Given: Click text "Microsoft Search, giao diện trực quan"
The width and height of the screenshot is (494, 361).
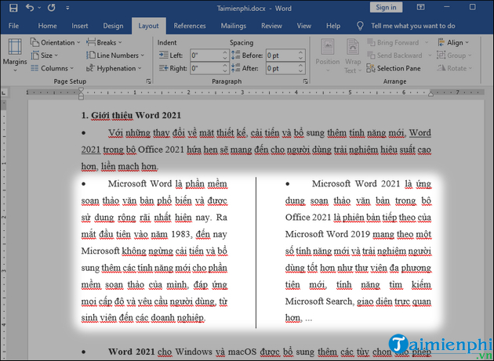Looking at the screenshot, I should [358, 301].
